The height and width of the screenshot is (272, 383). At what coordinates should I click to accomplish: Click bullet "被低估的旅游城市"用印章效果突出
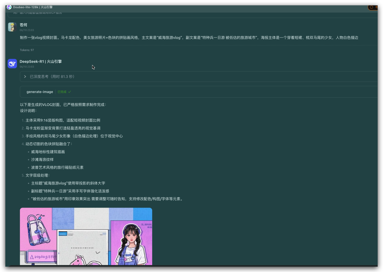click(x=107, y=199)
